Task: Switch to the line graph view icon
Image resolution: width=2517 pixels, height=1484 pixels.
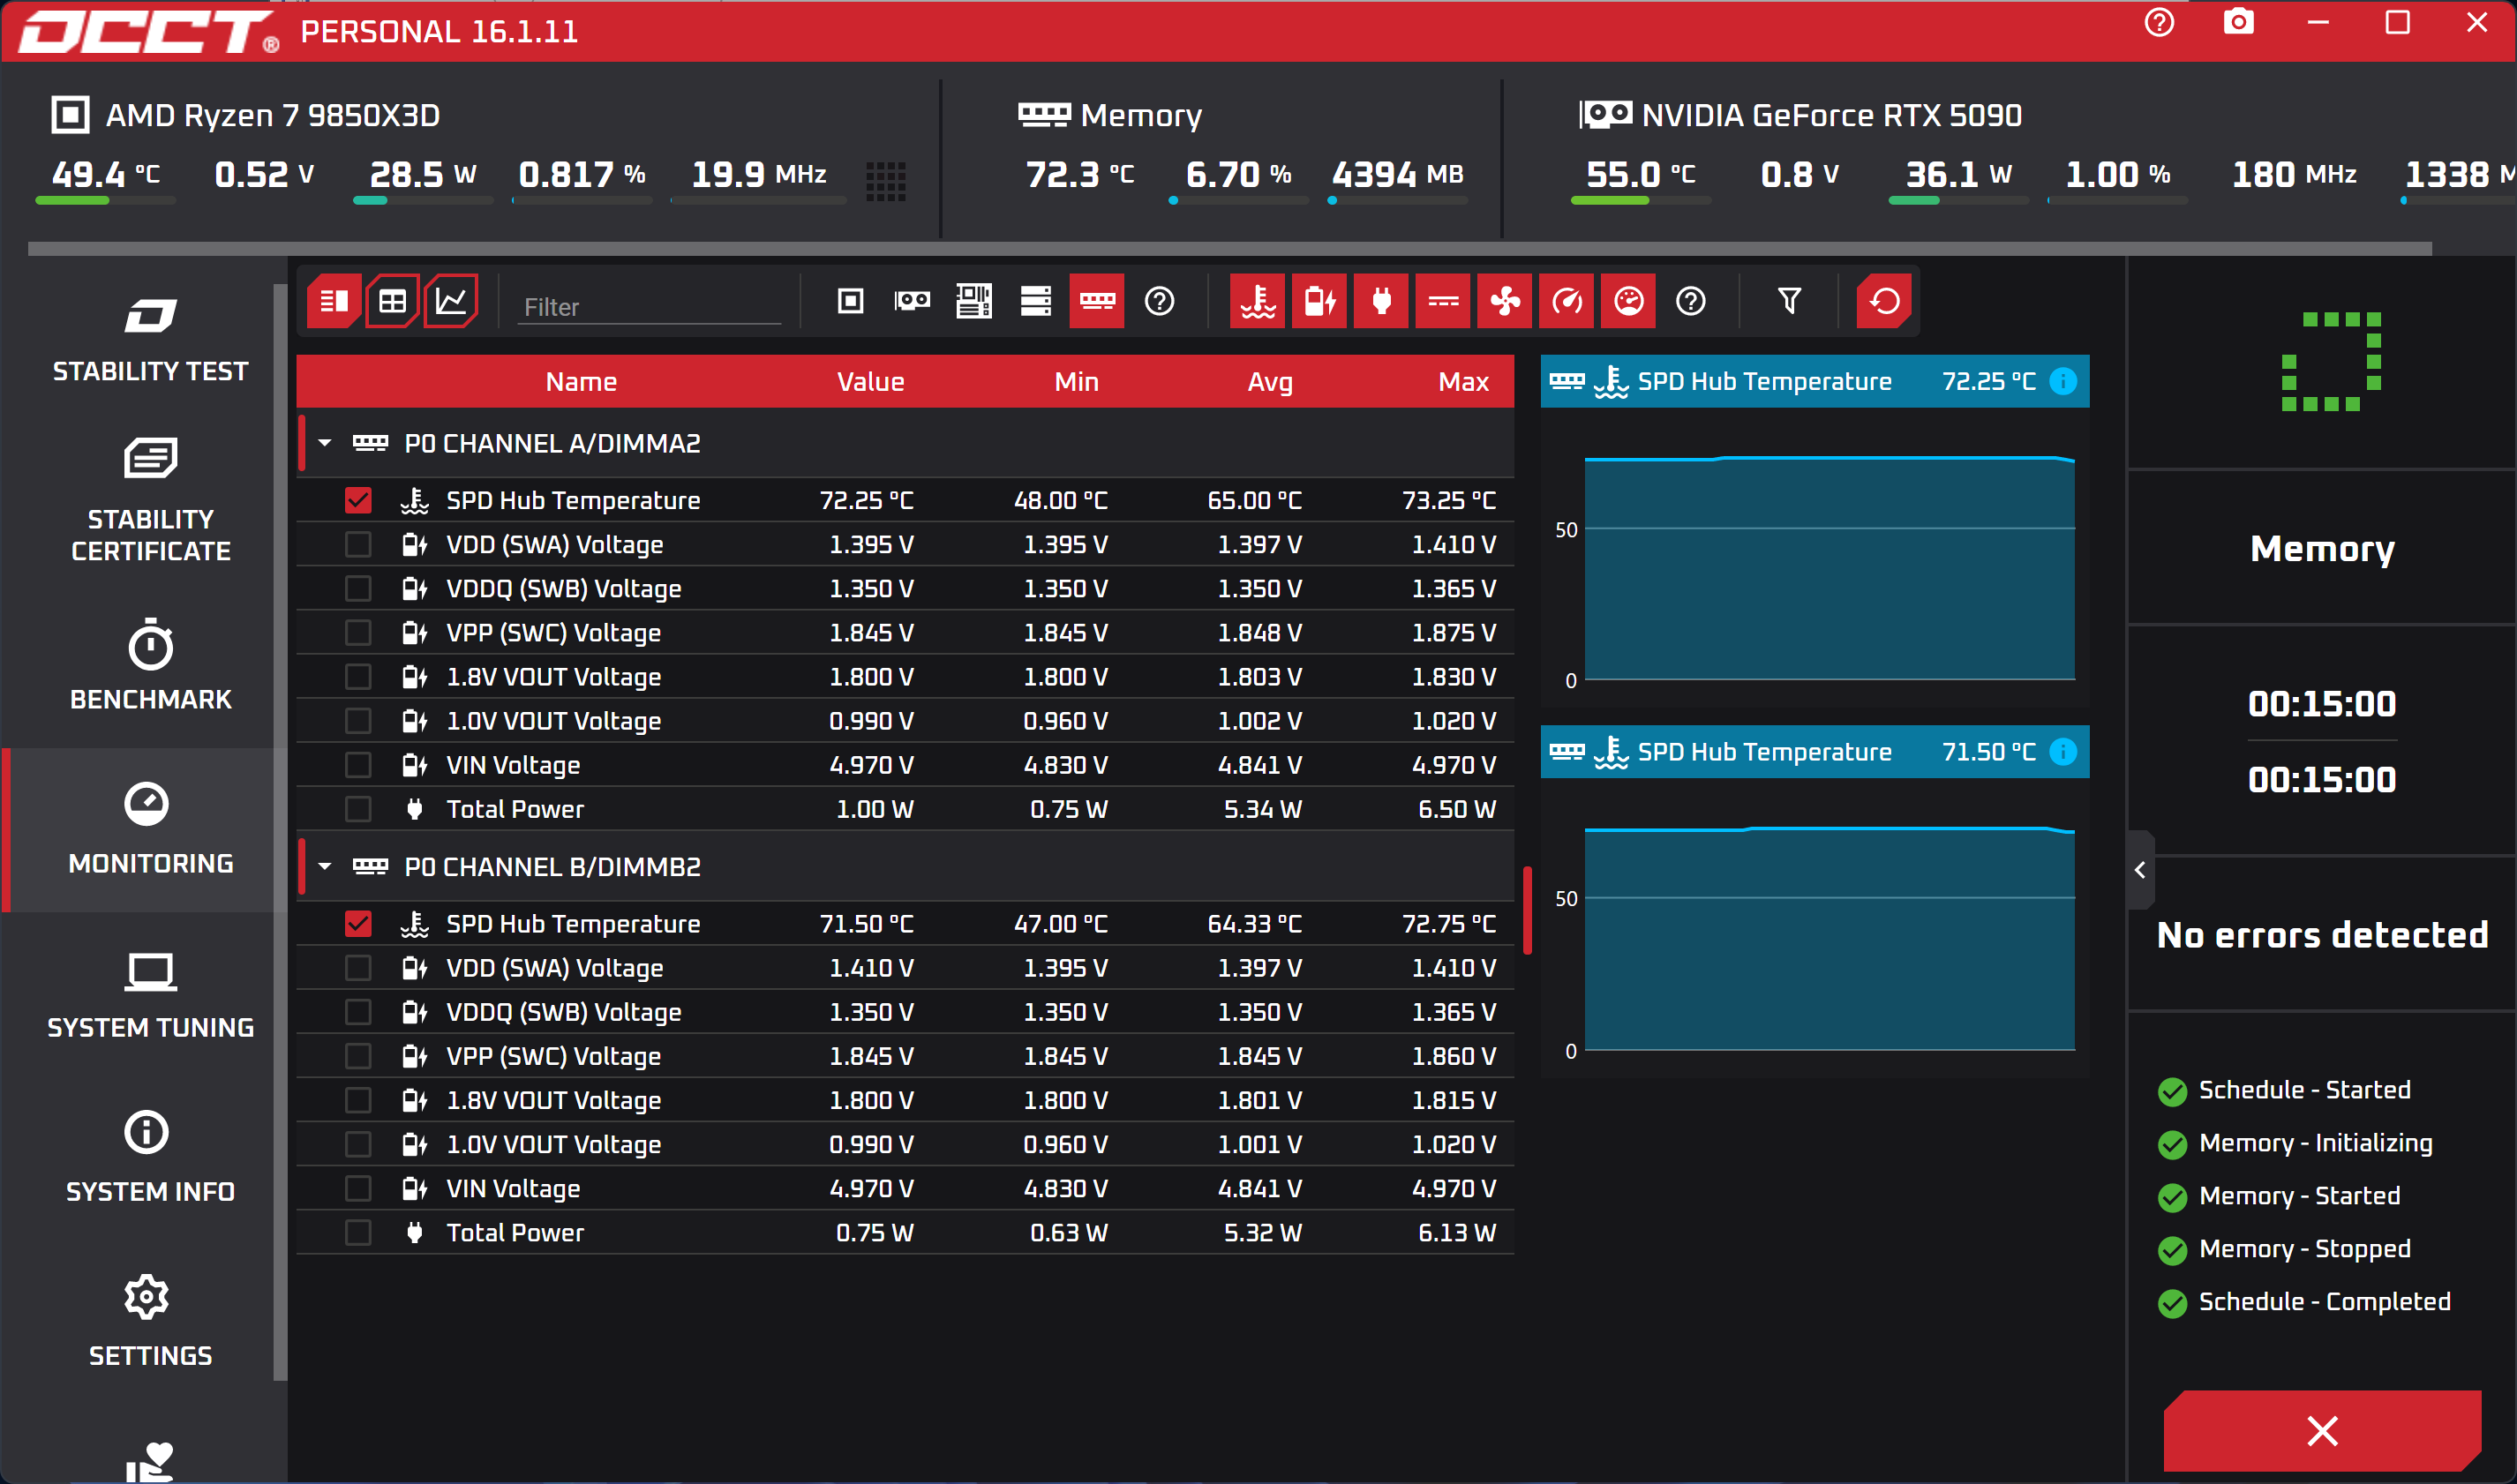Action: click(x=451, y=301)
